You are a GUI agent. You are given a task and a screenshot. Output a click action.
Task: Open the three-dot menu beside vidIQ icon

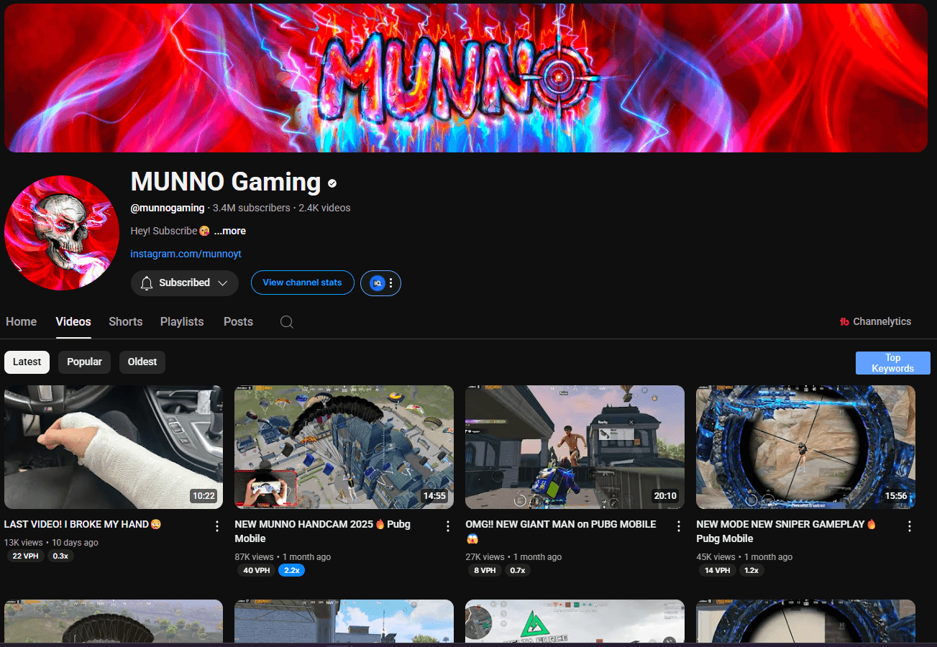(391, 283)
